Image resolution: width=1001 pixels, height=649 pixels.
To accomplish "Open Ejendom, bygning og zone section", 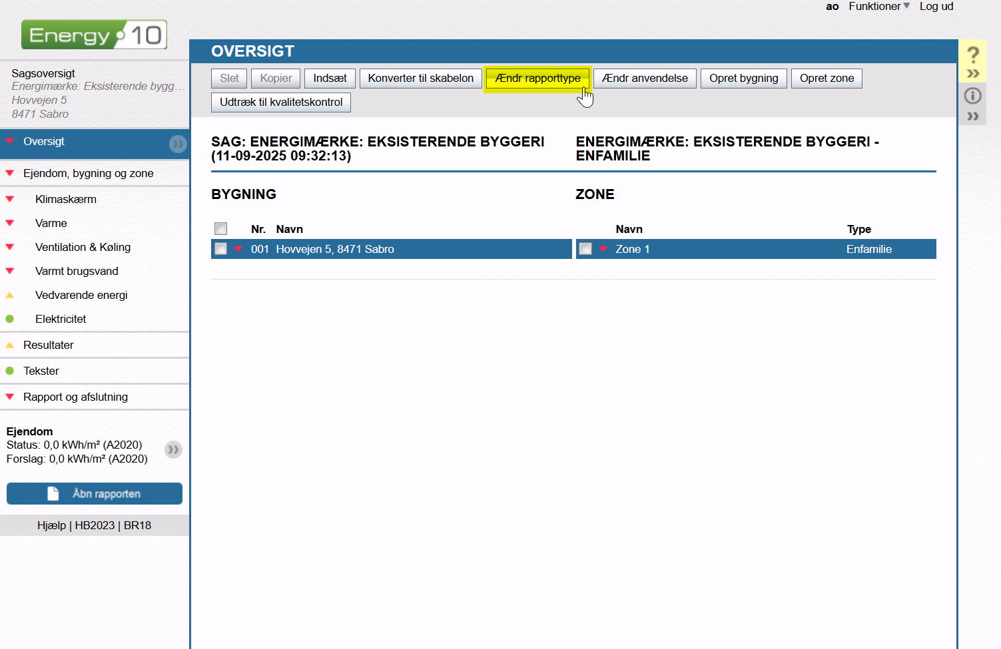I will click(x=88, y=173).
